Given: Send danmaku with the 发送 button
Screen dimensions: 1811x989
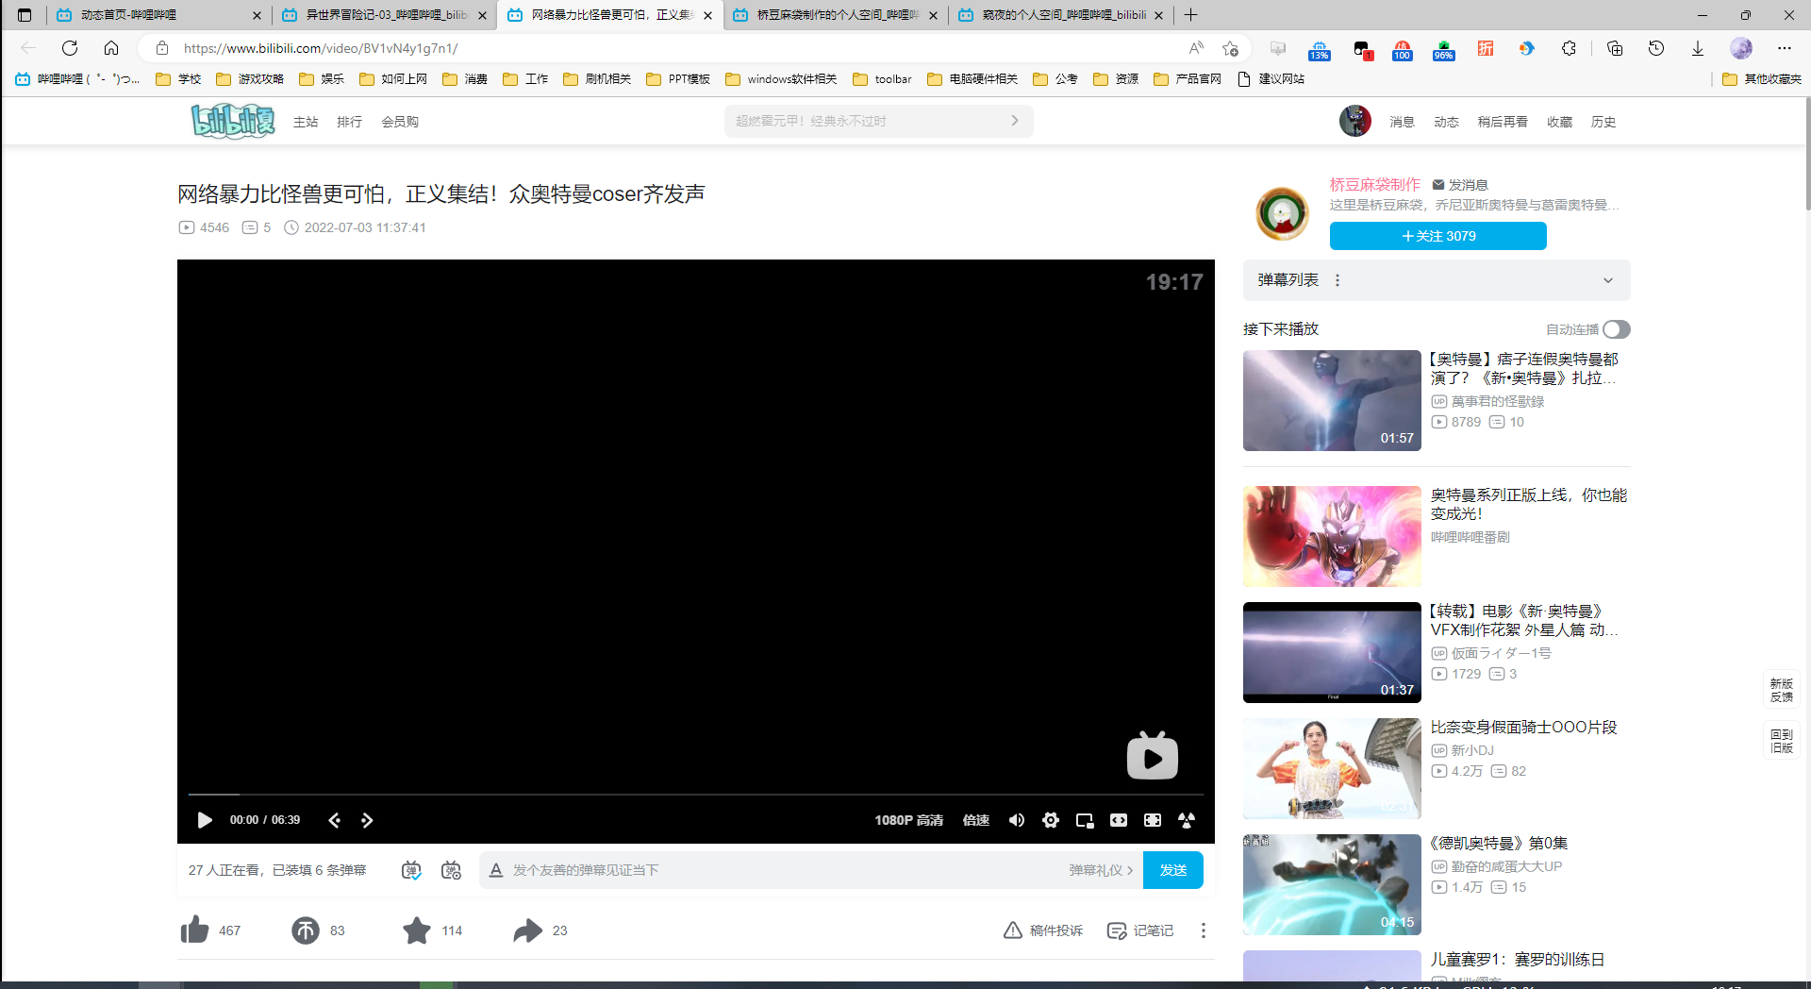Looking at the screenshot, I should coord(1173,870).
